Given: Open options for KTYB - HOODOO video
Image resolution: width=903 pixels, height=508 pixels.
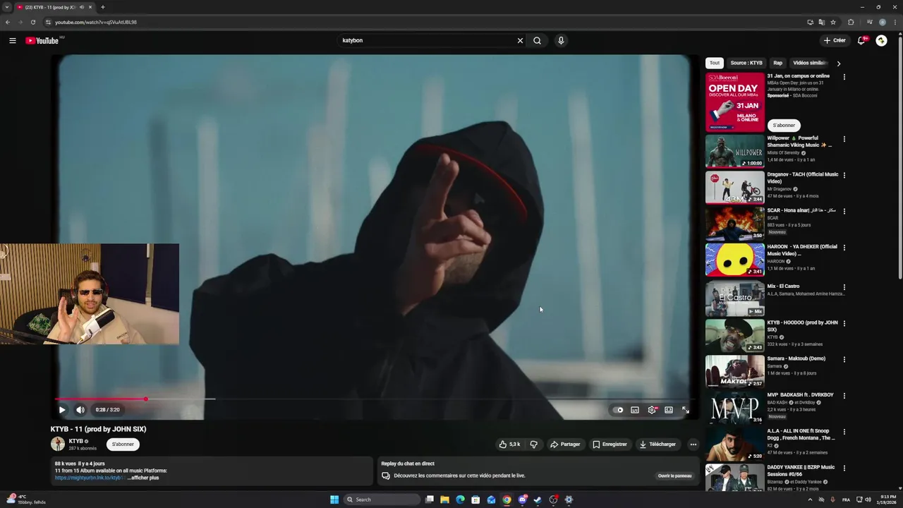Looking at the screenshot, I should pos(844,323).
